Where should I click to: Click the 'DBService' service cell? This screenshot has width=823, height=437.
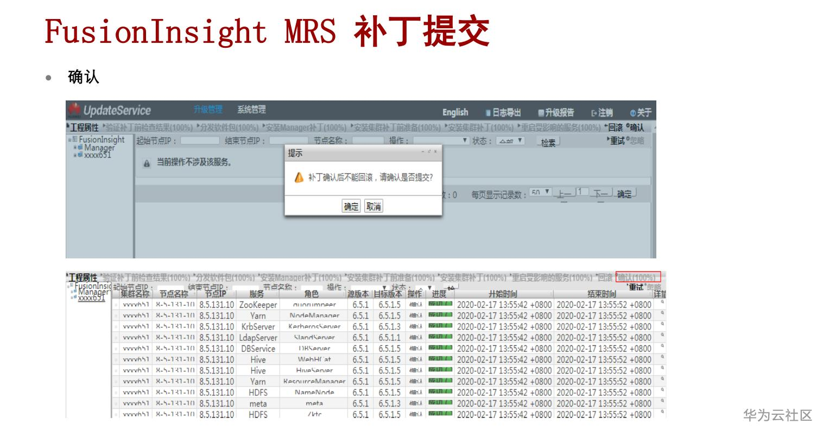(258, 349)
